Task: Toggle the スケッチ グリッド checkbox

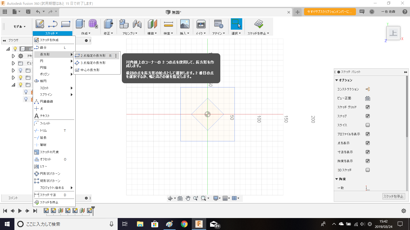Action: click(368, 107)
